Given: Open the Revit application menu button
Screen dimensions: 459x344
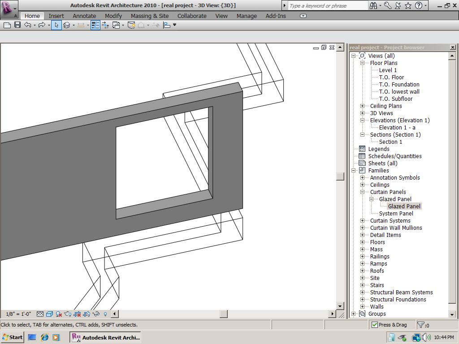Looking at the screenshot, I should tap(9, 9).
